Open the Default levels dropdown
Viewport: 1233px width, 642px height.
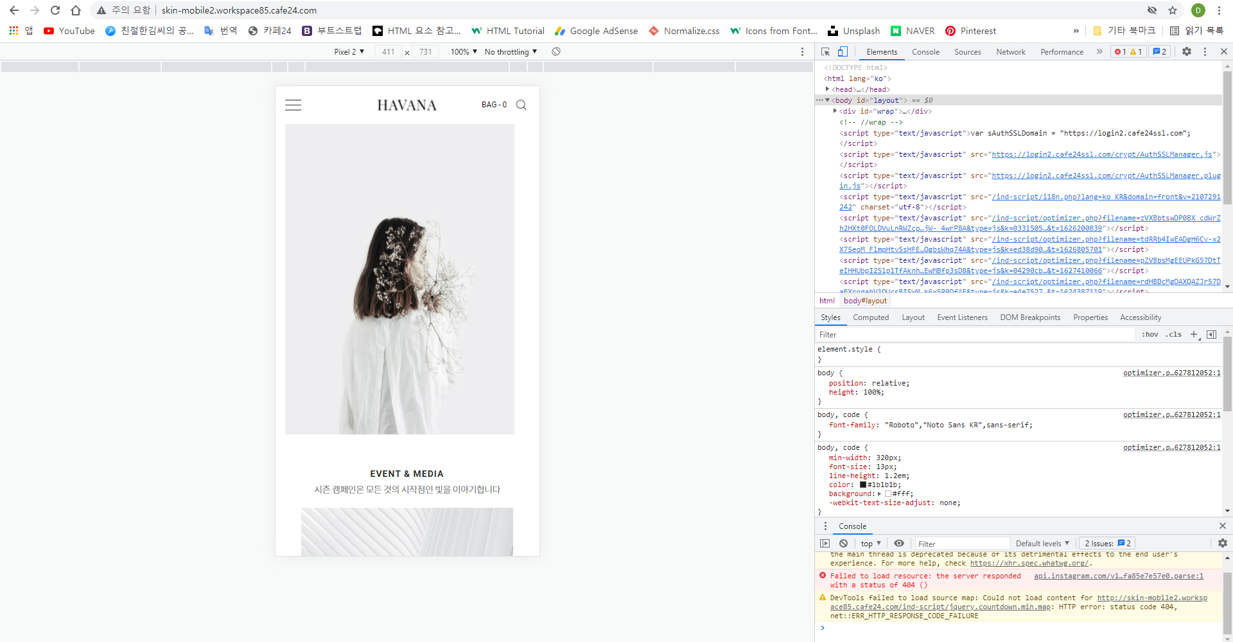click(x=1042, y=544)
